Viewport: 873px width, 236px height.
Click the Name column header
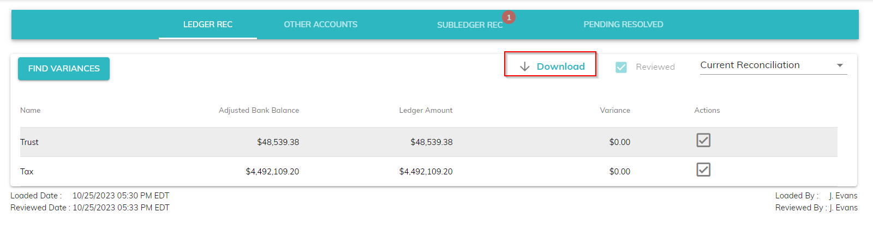pyautogui.click(x=31, y=110)
